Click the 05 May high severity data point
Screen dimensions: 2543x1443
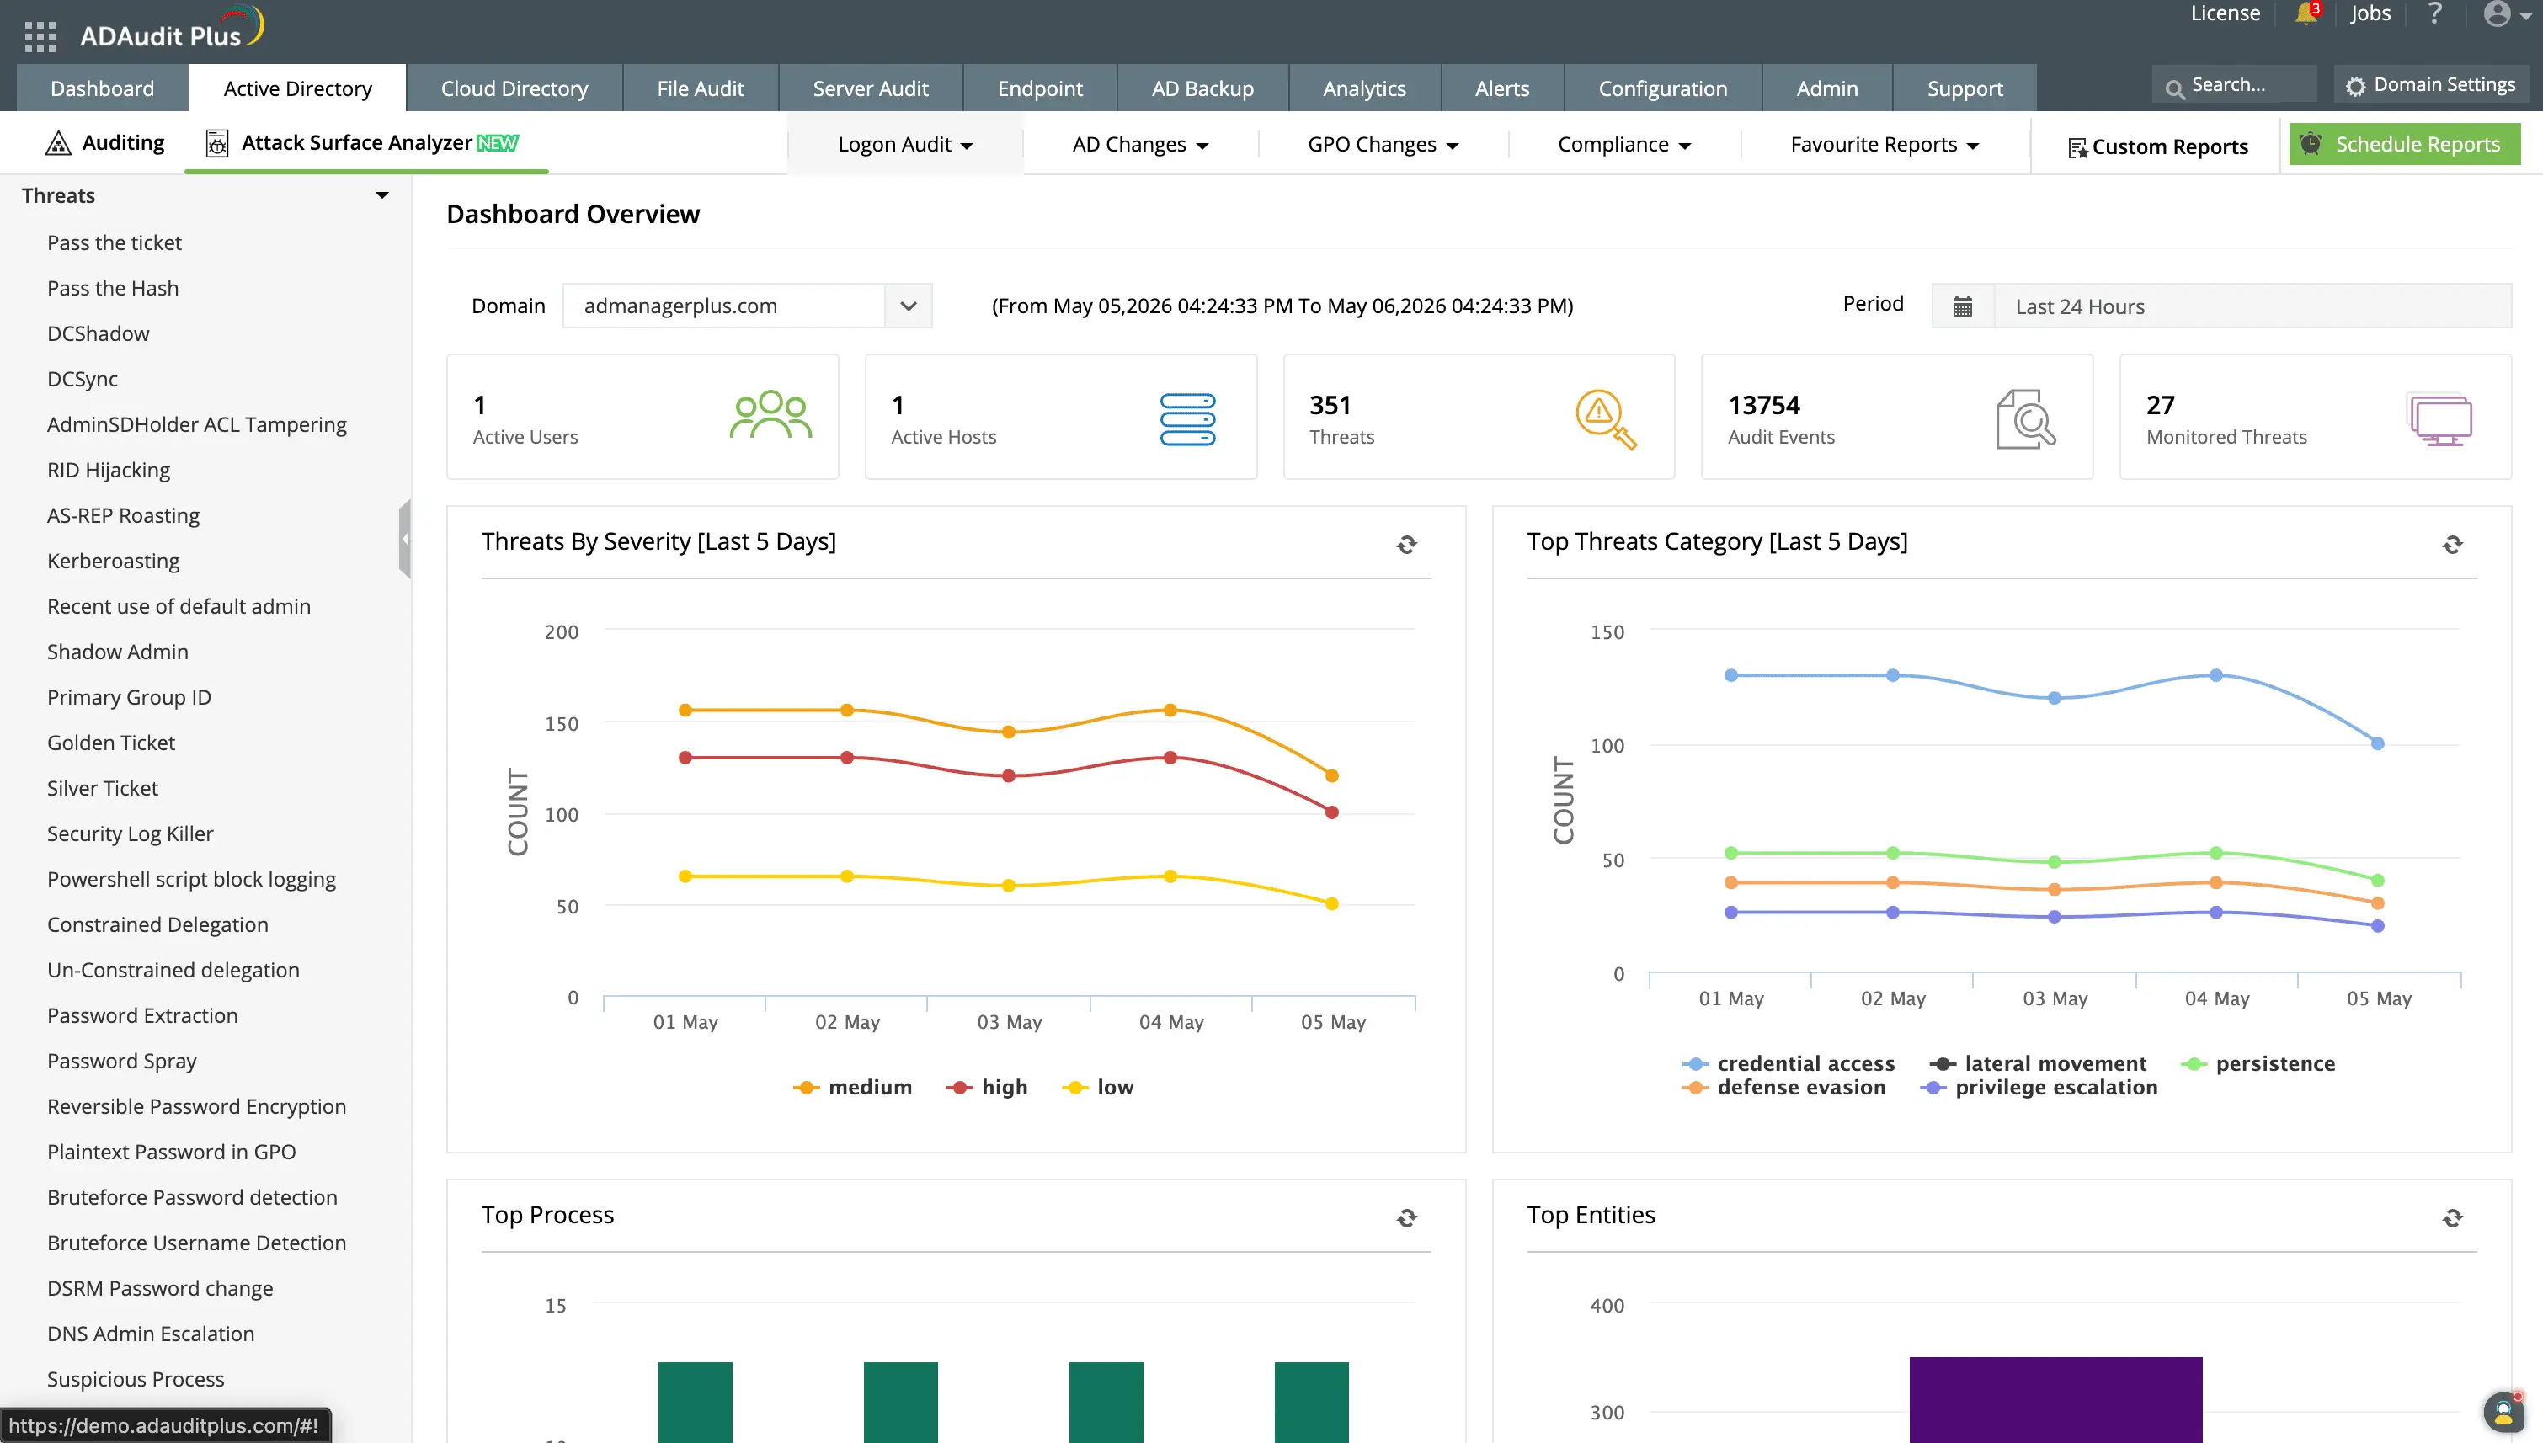click(x=1332, y=812)
